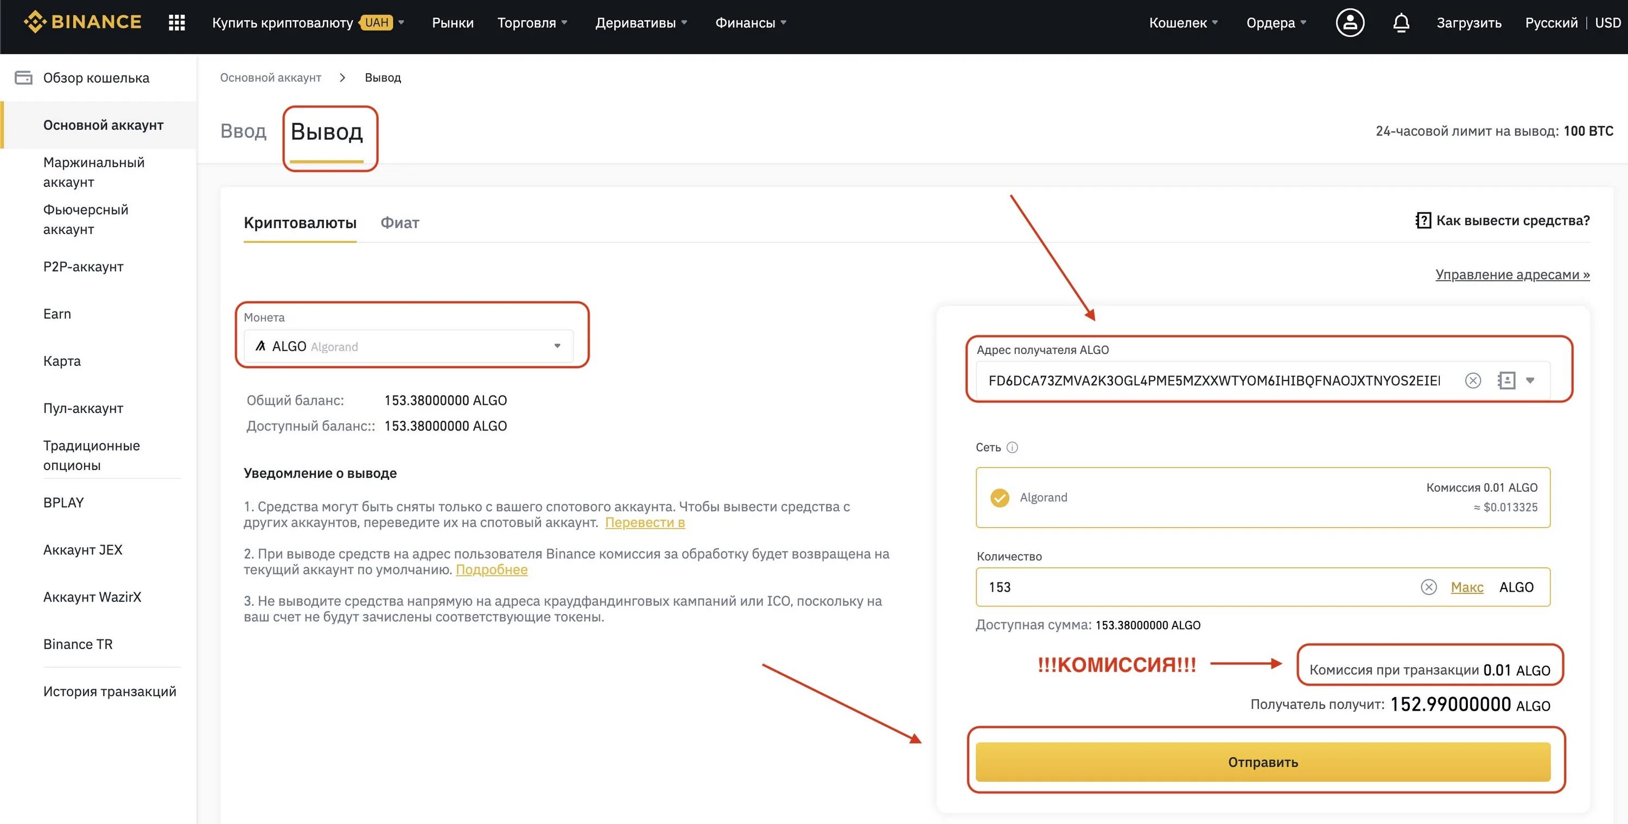Click the apps grid icon in top navigation

point(175,22)
